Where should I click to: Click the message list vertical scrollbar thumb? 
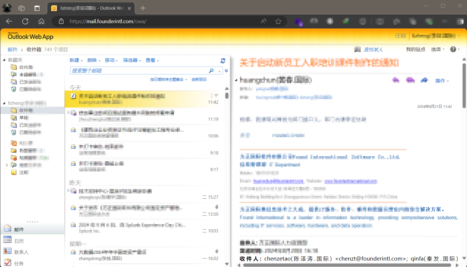[227, 96]
